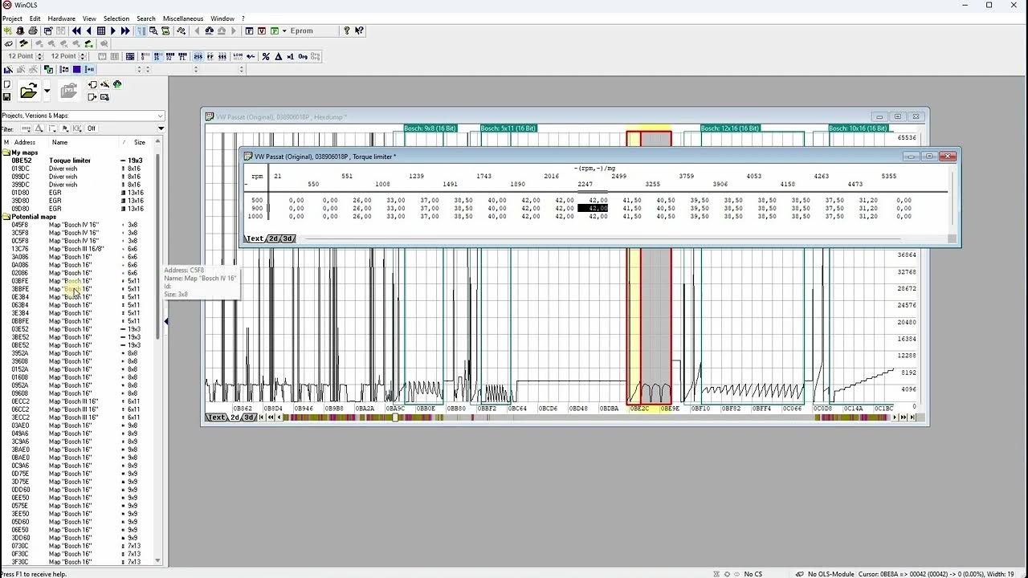Collapse the Potential maps folder

pyautogui.click(x=6, y=217)
